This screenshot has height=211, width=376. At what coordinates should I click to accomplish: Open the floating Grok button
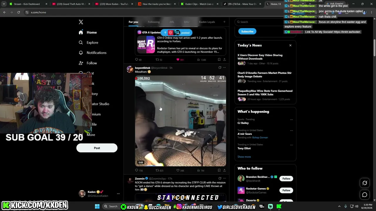tap(365, 183)
